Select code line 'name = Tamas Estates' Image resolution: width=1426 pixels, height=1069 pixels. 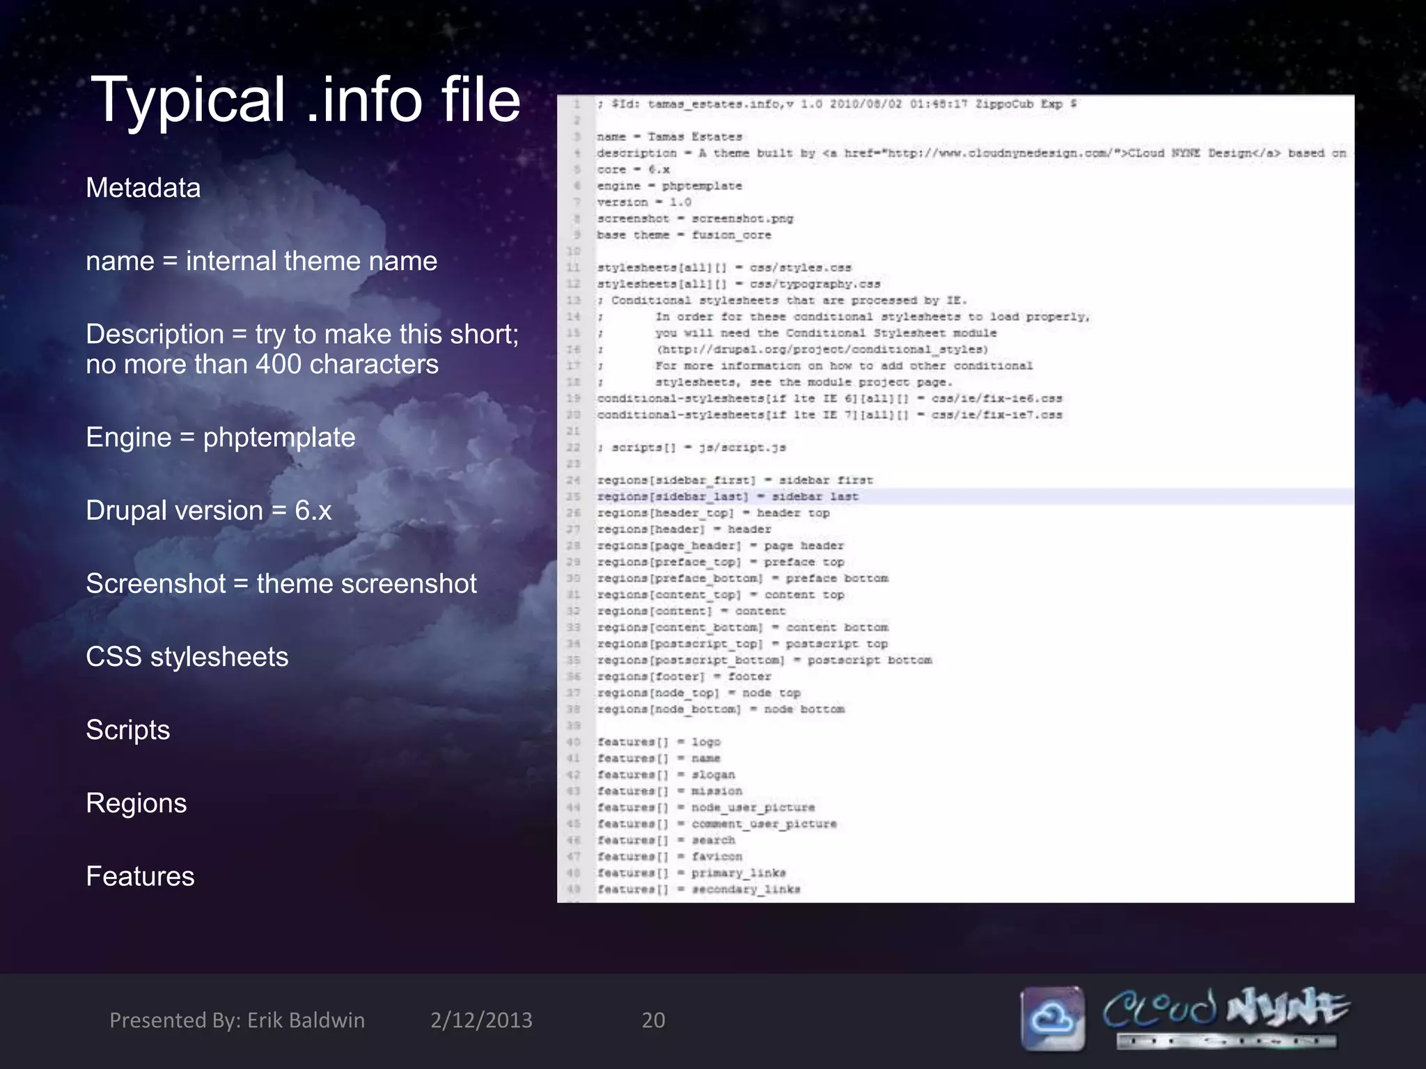pyautogui.click(x=669, y=136)
